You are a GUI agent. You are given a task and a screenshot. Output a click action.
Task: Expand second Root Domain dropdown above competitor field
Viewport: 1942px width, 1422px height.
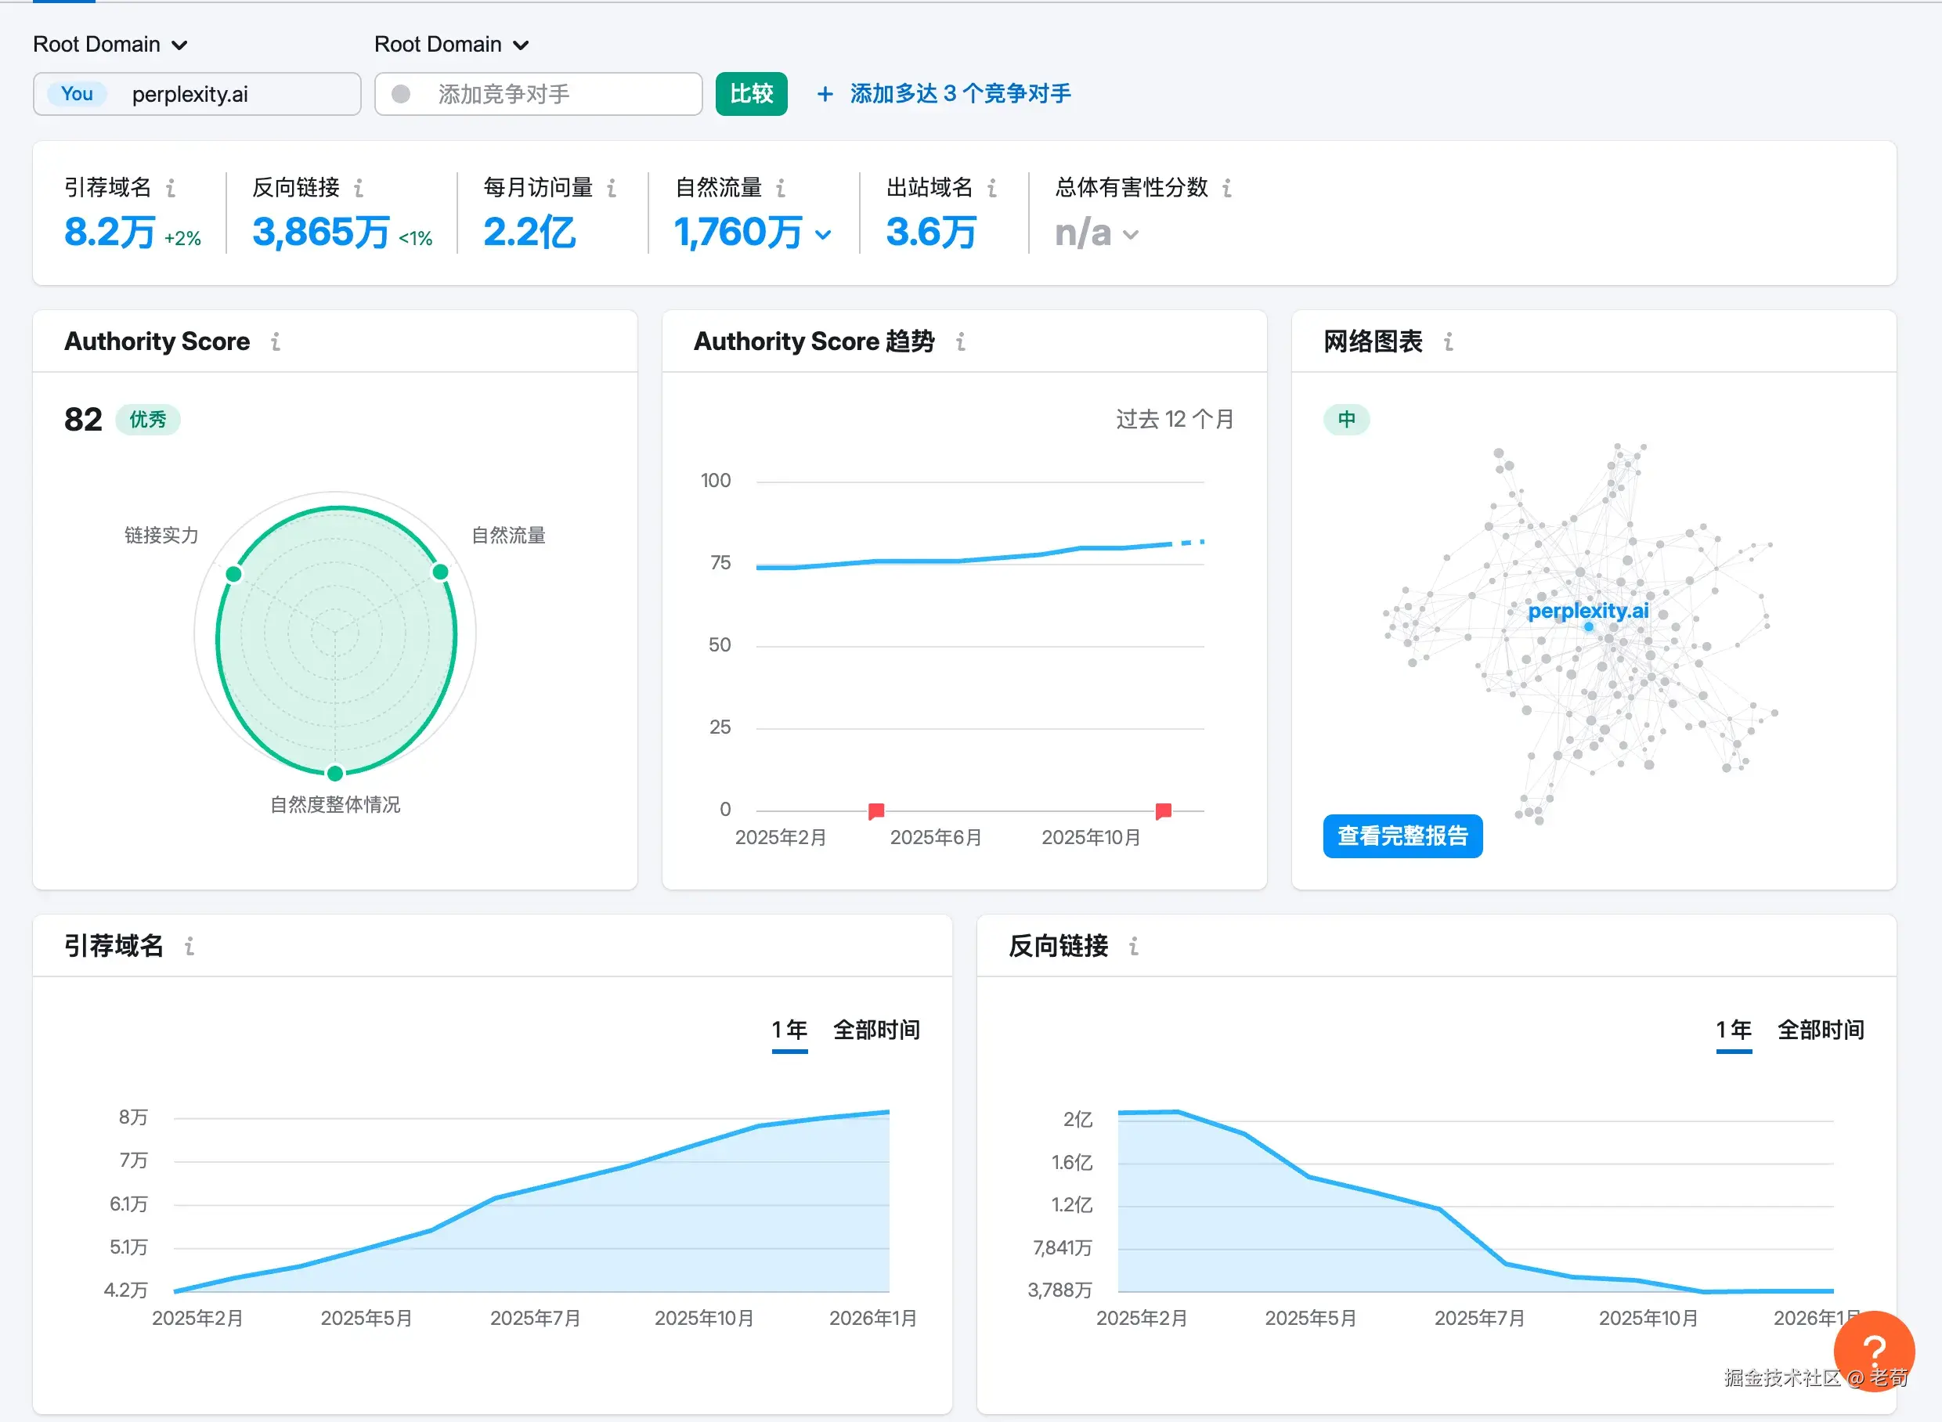[x=451, y=45]
